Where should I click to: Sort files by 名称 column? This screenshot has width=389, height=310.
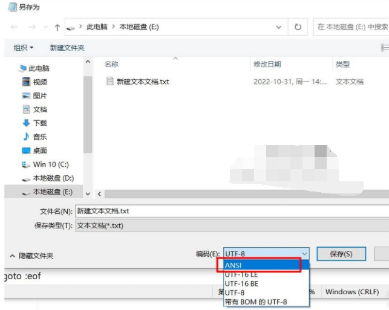(x=111, y=64)
